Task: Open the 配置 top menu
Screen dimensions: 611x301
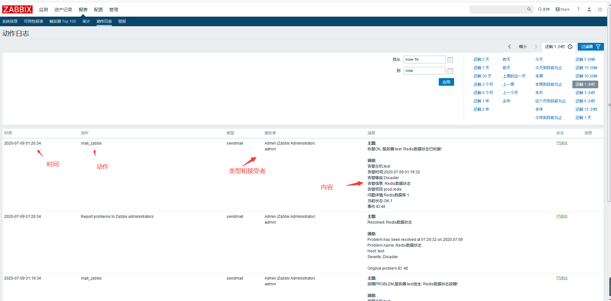Action: 98,10
